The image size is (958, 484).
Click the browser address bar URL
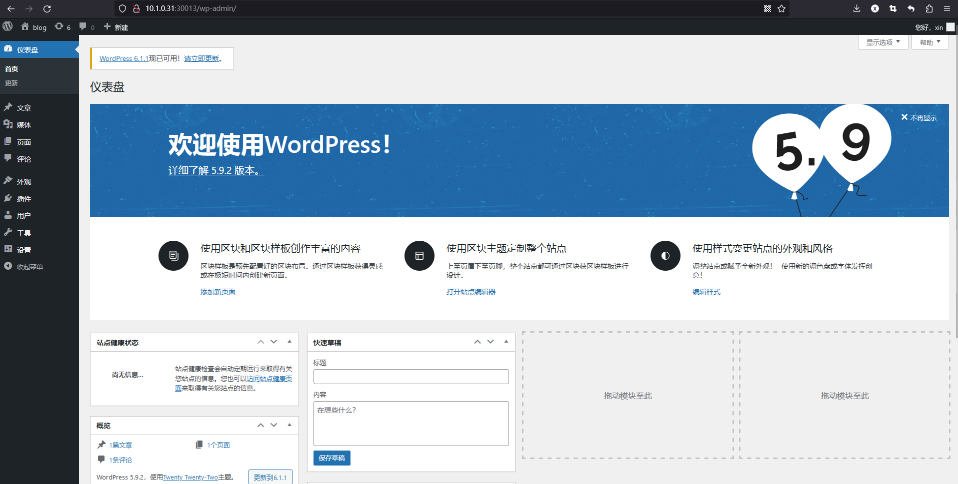click(x=191, y=8)
